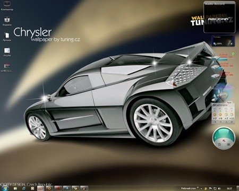Screen dimensions: 239x191
Task: Open the Компьютер desktop icon
Action: pos(7,6)
